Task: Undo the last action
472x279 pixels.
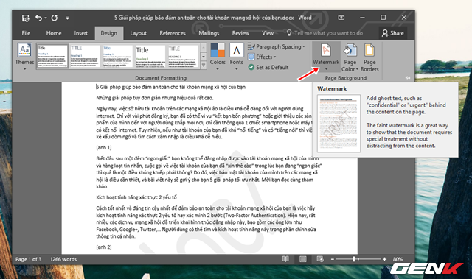Action: [x=38, y=18]
